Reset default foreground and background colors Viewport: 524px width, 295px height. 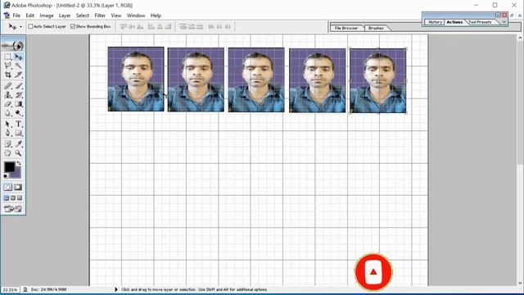[x=6, y=176]
